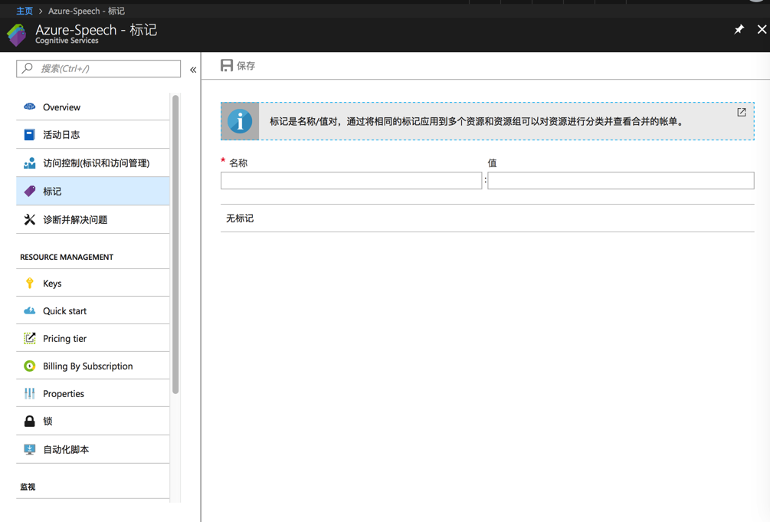Focus the 搜索(Ctrl+/) search field

coord(98,68)
